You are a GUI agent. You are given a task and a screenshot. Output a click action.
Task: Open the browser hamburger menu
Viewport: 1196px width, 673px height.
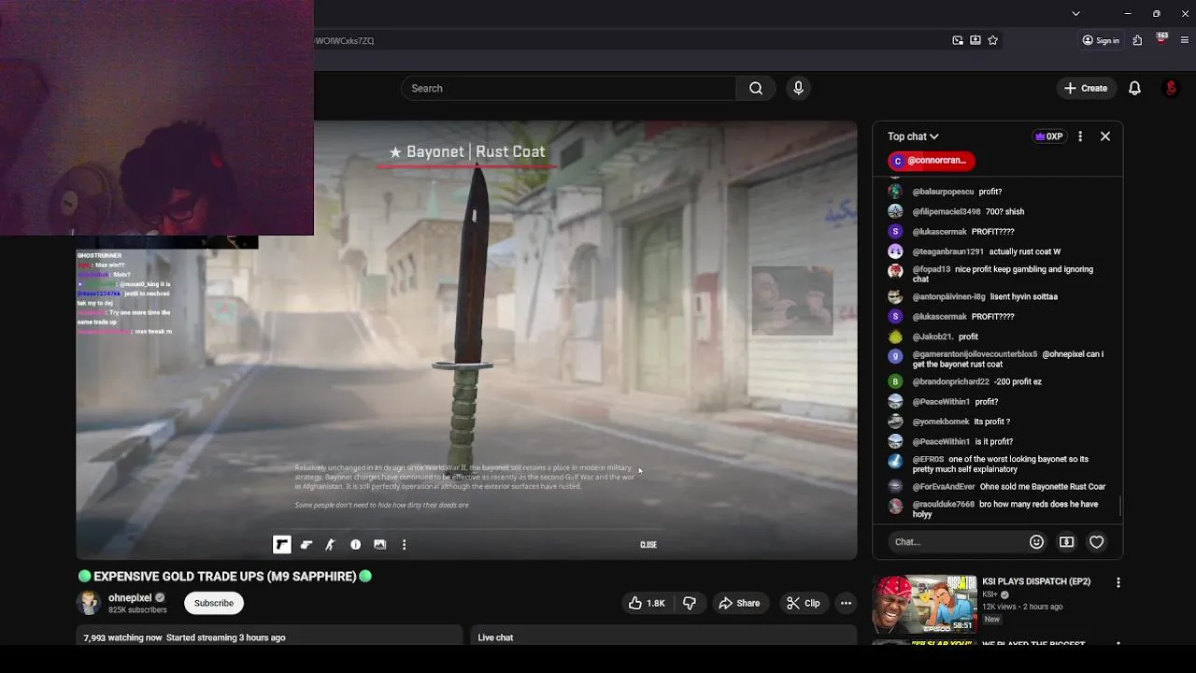1185,40
